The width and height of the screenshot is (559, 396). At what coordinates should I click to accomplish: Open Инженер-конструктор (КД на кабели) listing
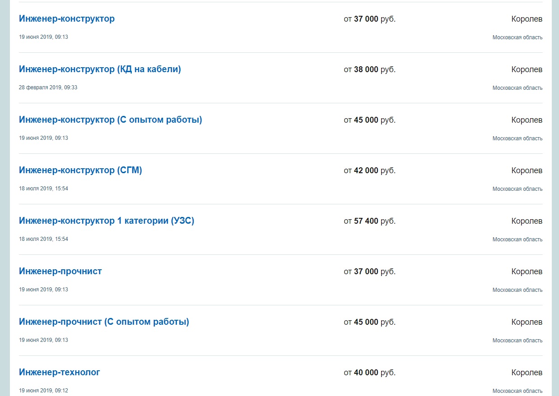(x=100, y=69)
